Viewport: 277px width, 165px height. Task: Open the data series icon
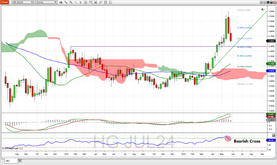click(86, 2)
